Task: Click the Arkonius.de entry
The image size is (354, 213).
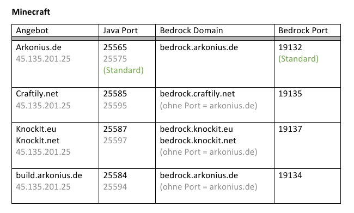Action: 39,47
